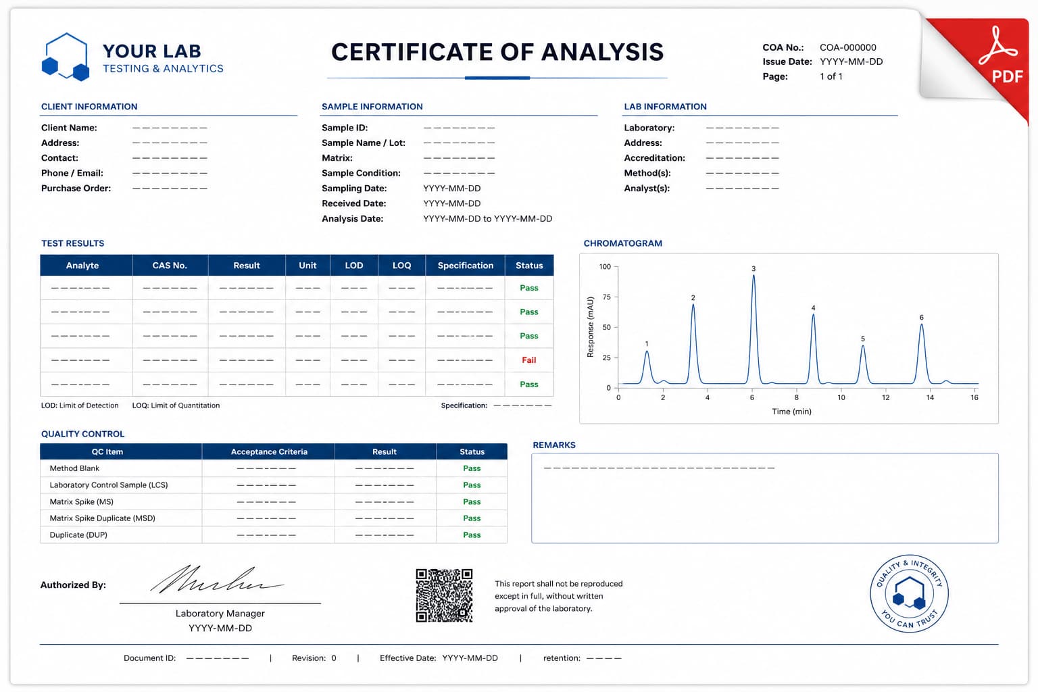
Task: Click the Pass status for Duplicate (DUP)
Action: (x=472, y=535)
